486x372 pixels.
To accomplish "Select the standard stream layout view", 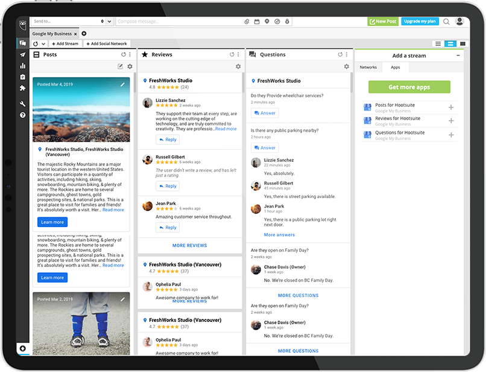I will click(x=450, y=43).
